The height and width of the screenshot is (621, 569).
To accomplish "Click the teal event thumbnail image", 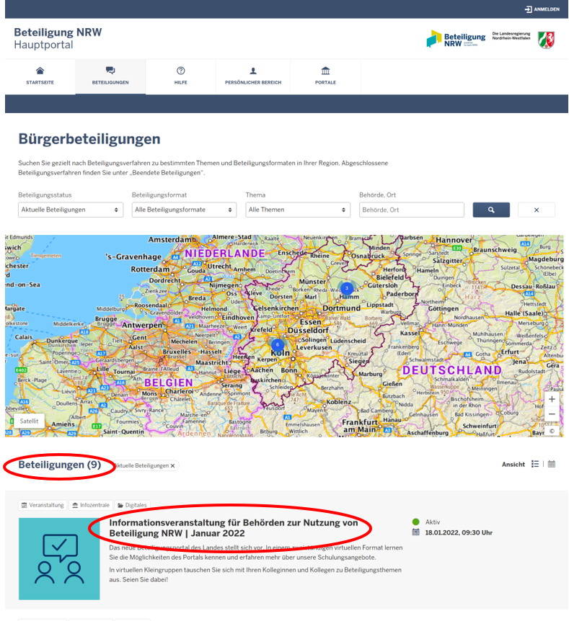I will point(59,559).
